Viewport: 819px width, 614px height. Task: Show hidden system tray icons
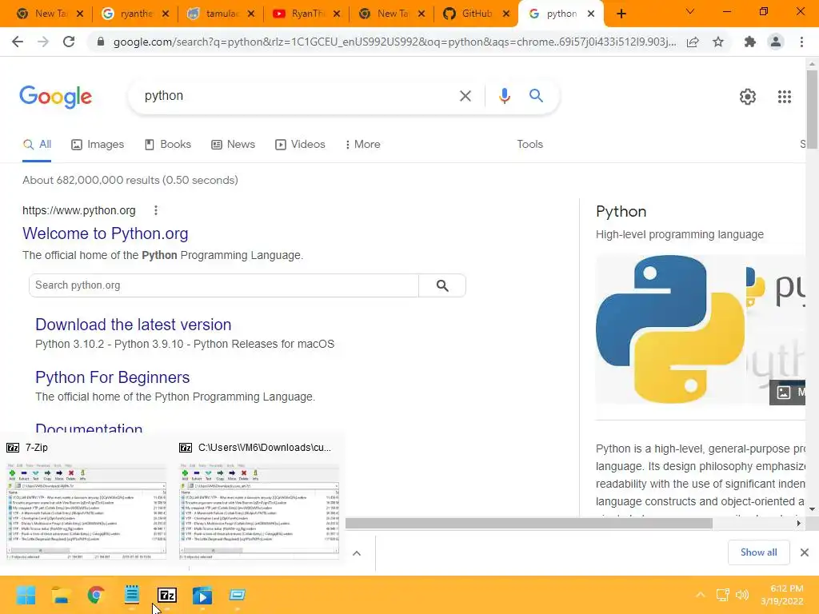click(701, 595)
